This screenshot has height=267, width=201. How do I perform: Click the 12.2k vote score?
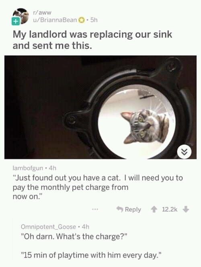(170, 209)
